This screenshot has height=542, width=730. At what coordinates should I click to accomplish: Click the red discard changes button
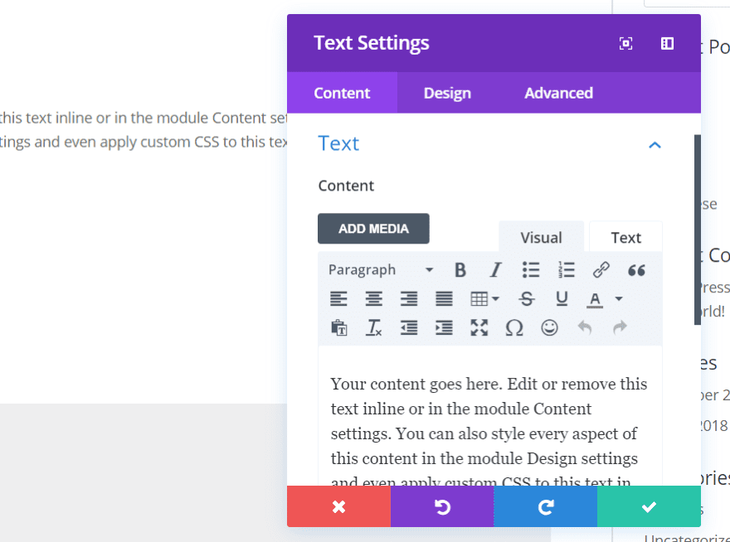tap(339, 506)
